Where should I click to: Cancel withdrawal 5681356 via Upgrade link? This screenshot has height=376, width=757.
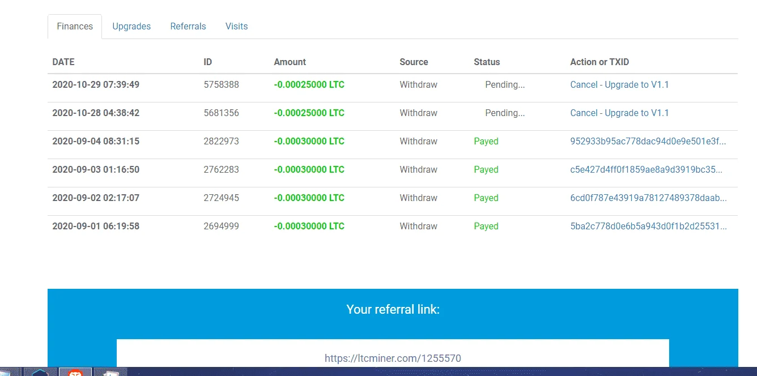tap(619, 113)
